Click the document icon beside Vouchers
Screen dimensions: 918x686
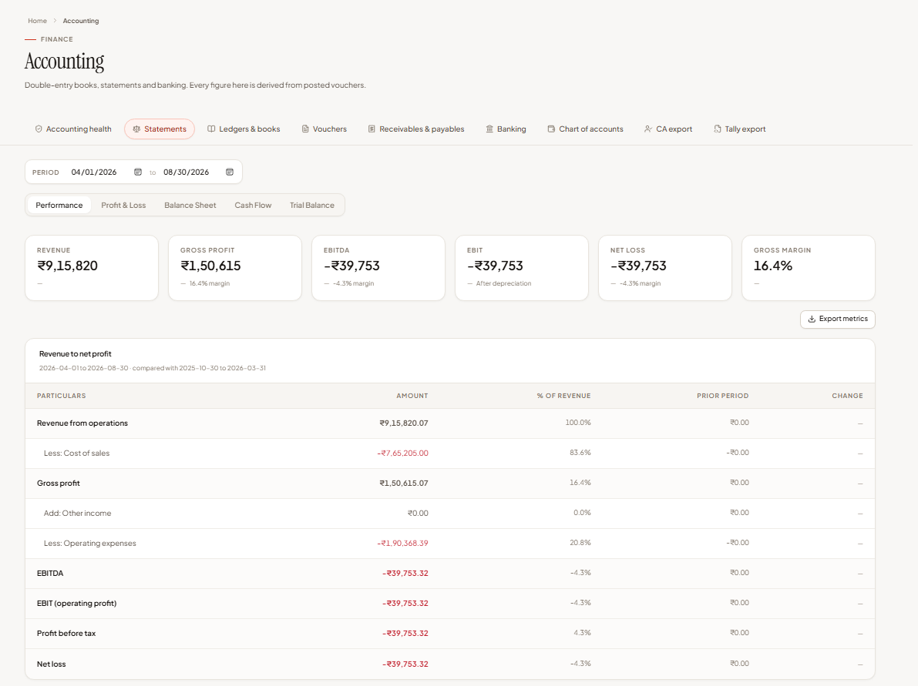click(x=305, y=129)
